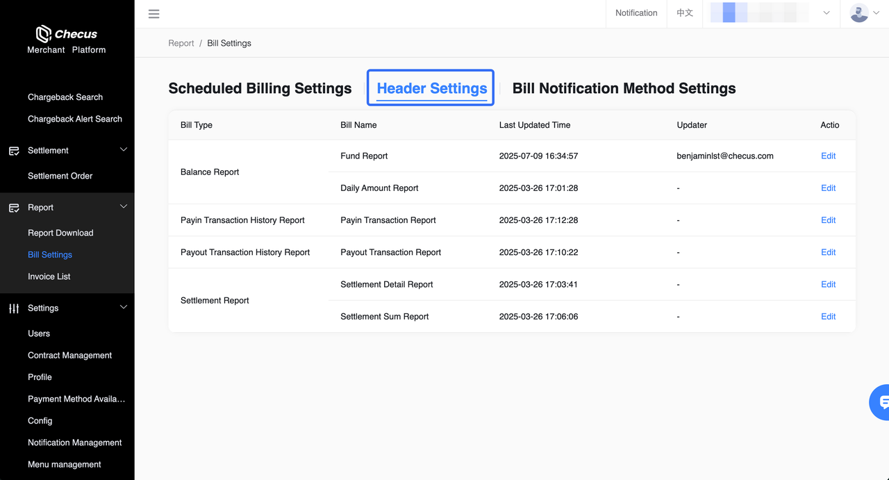
Task: Open Report Download in sidebar
Action: point(60,233)
